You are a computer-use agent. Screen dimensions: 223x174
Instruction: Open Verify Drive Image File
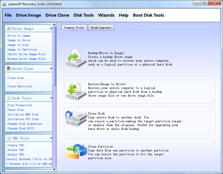pos(26,54)
